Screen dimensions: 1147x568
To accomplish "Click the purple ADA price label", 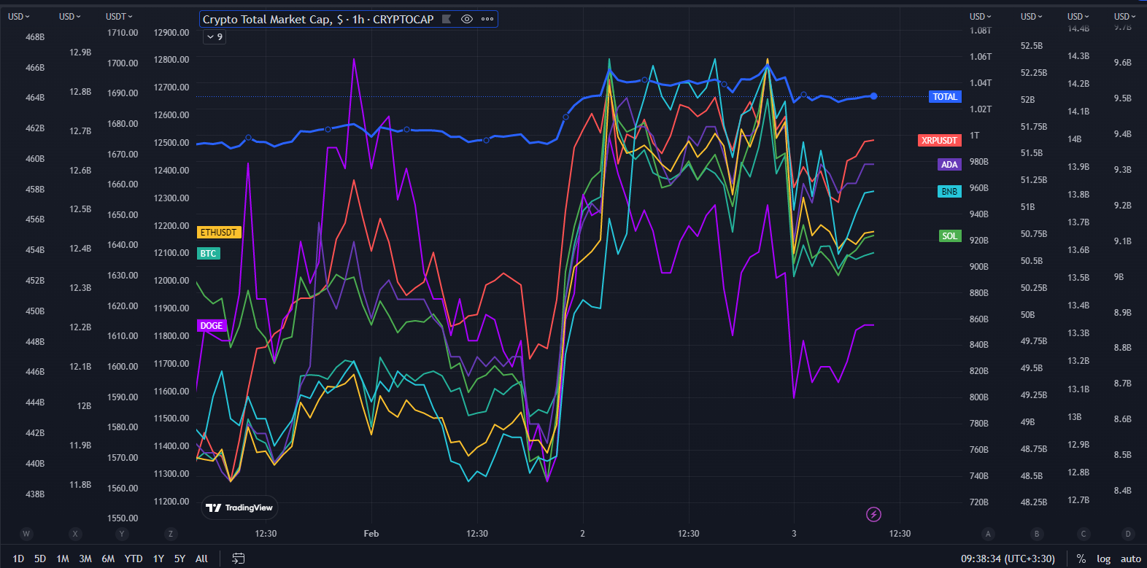I will [x=949, y=164].
